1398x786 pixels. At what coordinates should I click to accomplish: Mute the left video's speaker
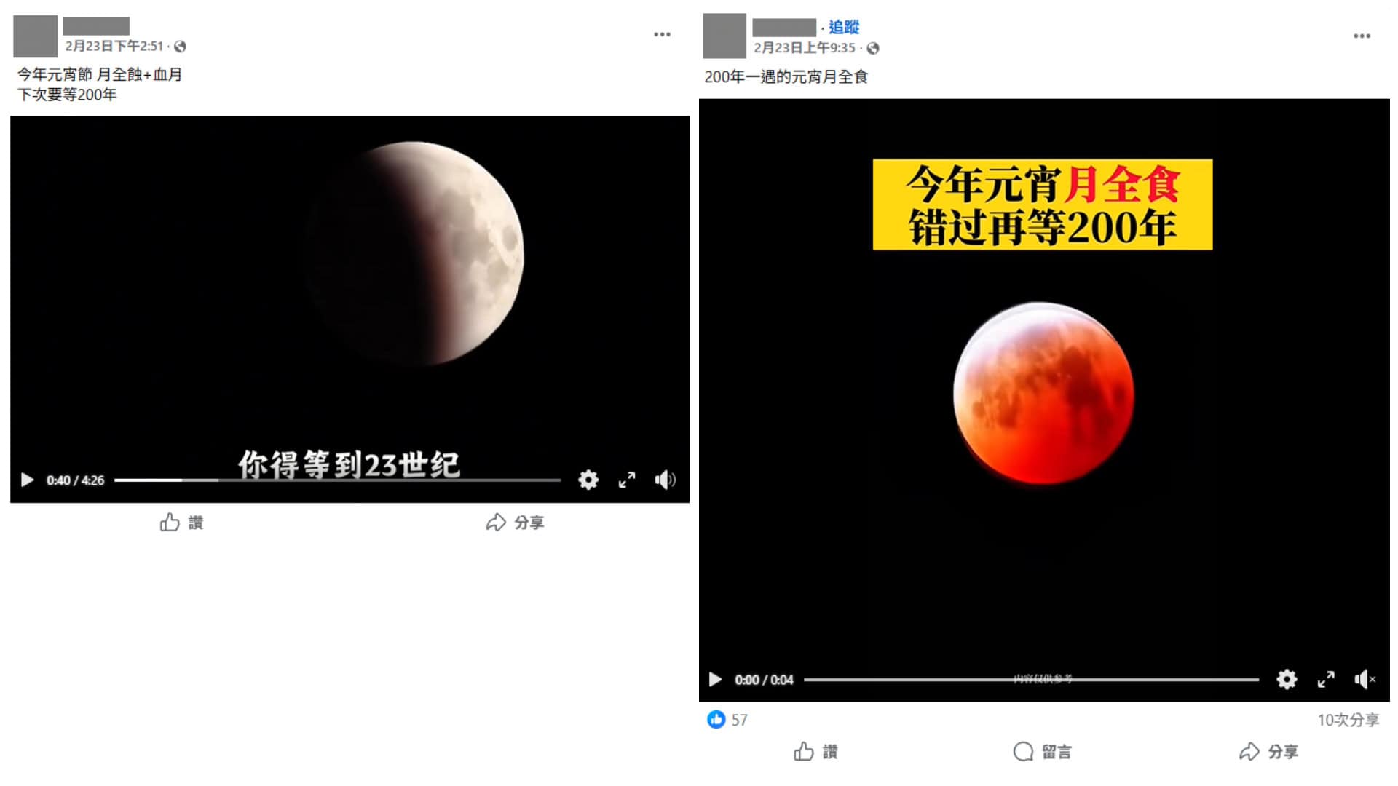pyautogui.click(x=665, y=480)
